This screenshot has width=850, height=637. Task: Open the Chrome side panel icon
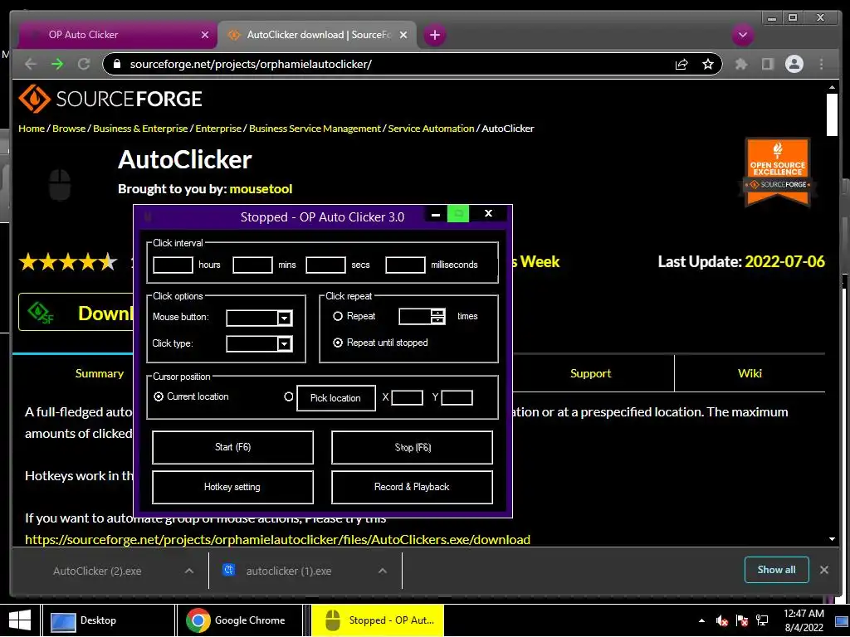point(767,64)
